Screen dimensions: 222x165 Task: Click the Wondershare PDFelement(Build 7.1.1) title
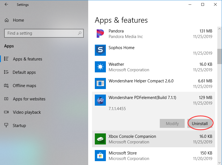(142, 98)
